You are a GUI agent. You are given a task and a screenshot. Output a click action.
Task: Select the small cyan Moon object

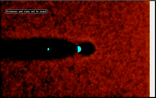[48, 49]
